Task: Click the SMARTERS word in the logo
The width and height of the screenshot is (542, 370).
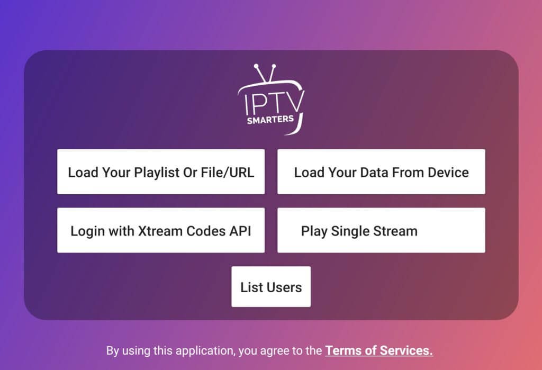Action: point(270,120)
